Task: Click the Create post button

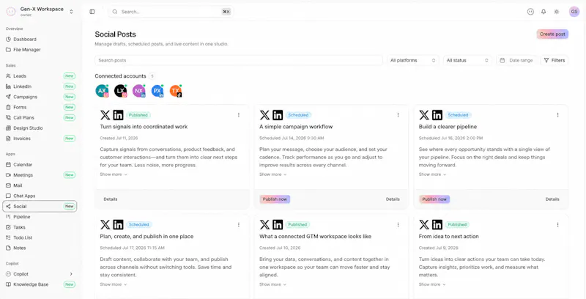Action: (x=552, y=34)
